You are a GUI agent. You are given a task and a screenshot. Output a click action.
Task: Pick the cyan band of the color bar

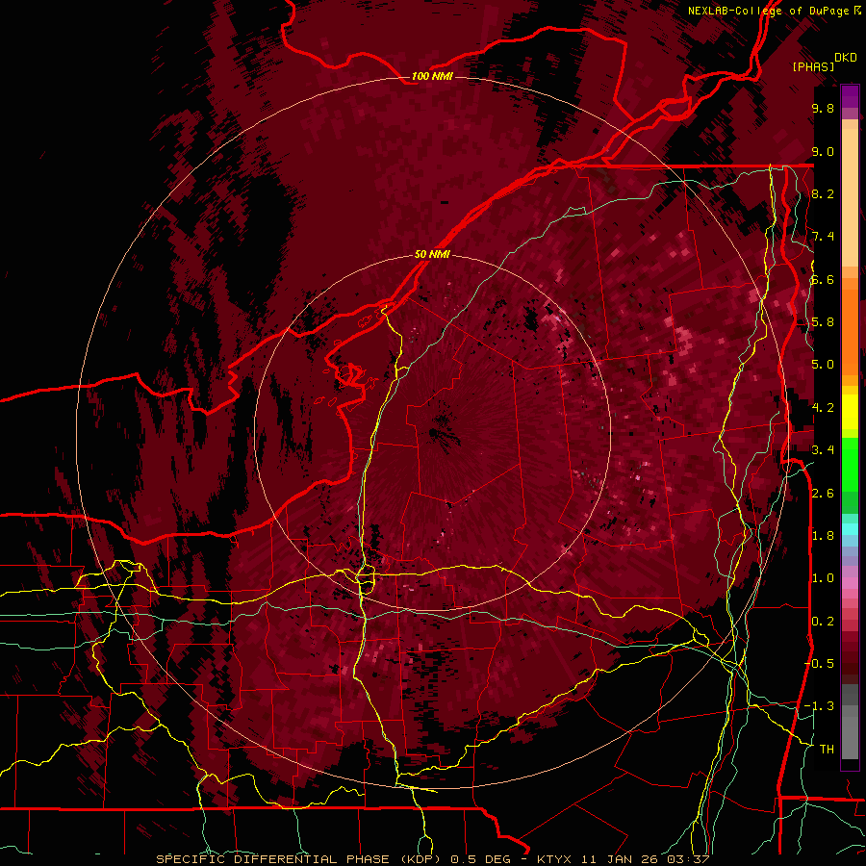(x=850, y=528)
